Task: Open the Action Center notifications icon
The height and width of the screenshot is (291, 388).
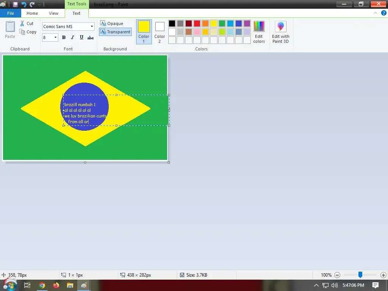Action: click(375, 285)
